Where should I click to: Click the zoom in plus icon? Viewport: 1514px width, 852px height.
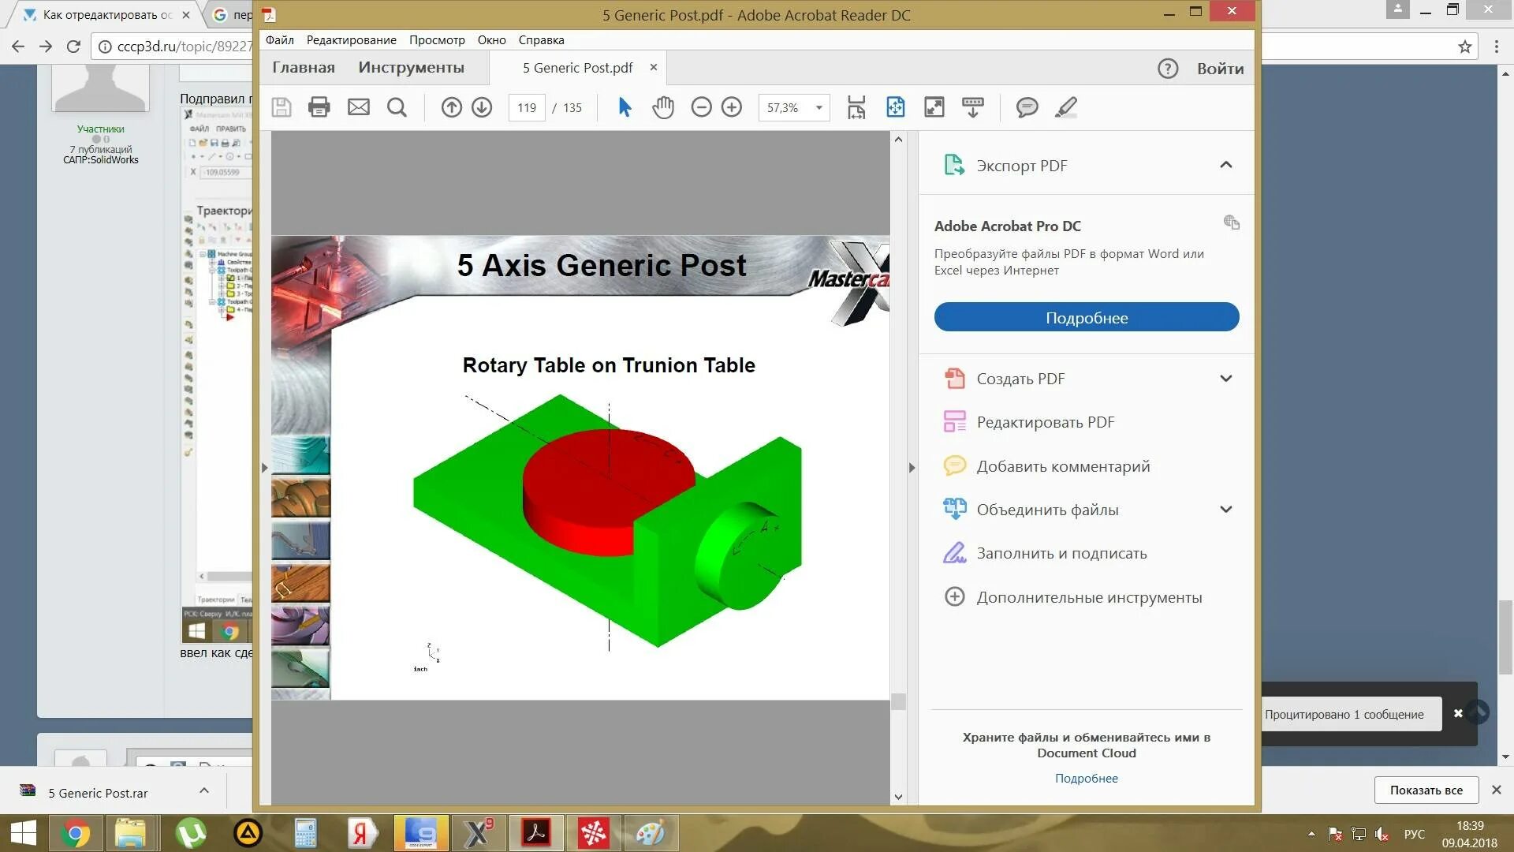[732, 107]
